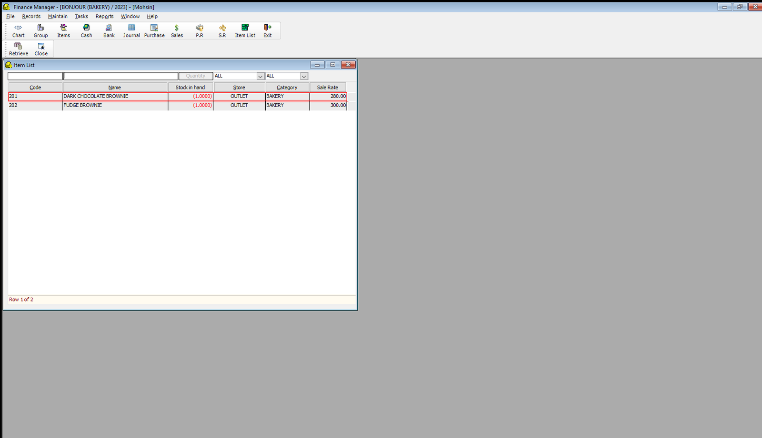Expand the Store filter dropdown
This screenshot has width=762, height=438.
[260, 76]
